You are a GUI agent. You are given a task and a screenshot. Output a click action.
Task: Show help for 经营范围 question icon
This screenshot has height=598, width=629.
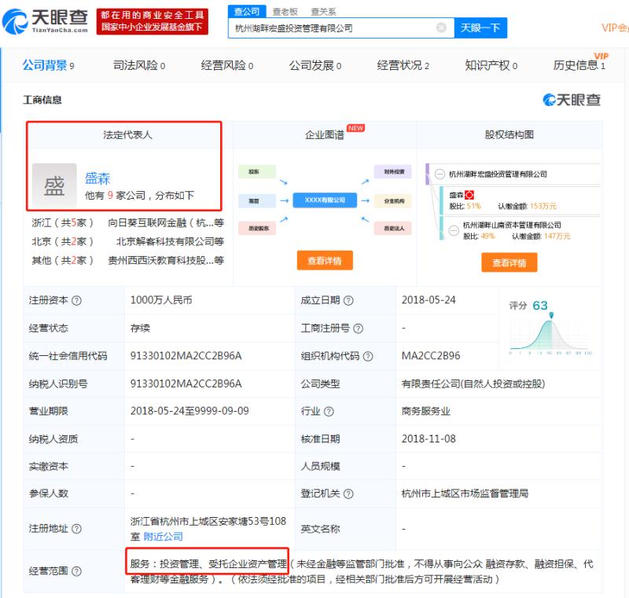[76, 571]
